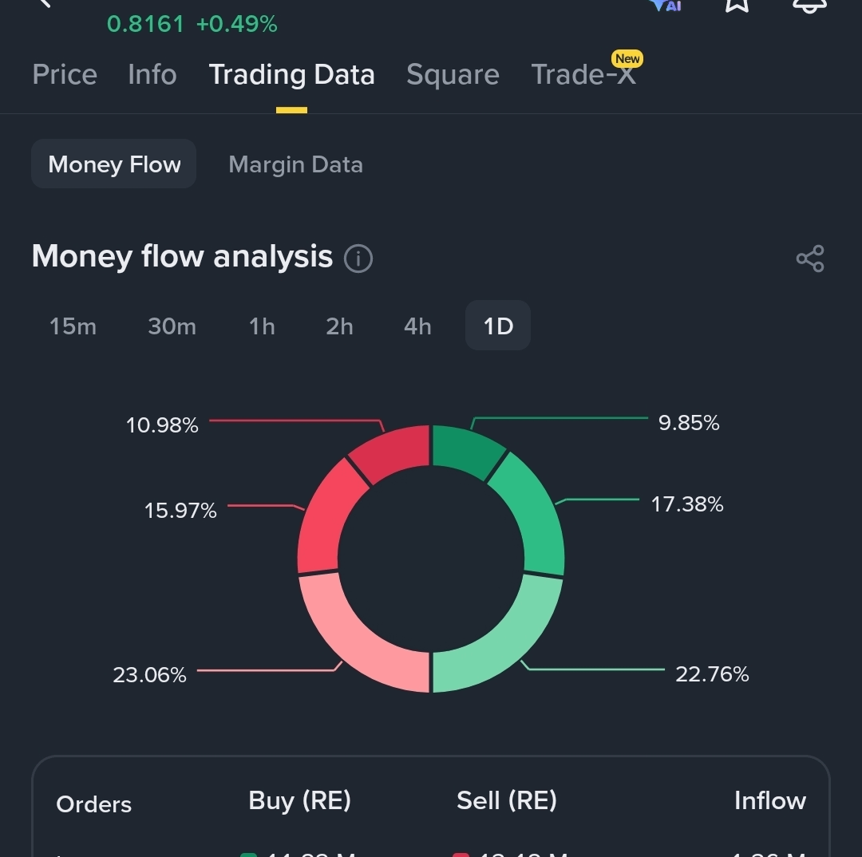Viewport: 862px width, 857px height.
Task: Select the 1D time interval
Action: (498, 326)
